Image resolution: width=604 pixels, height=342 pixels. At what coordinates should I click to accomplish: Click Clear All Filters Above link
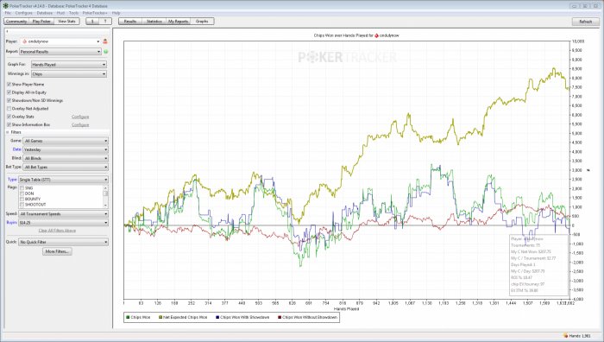click(x=57, y=231)
